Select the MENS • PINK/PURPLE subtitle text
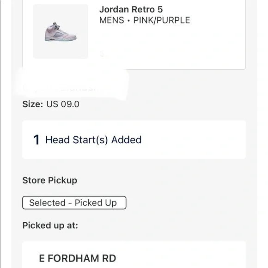 point(145,20)
